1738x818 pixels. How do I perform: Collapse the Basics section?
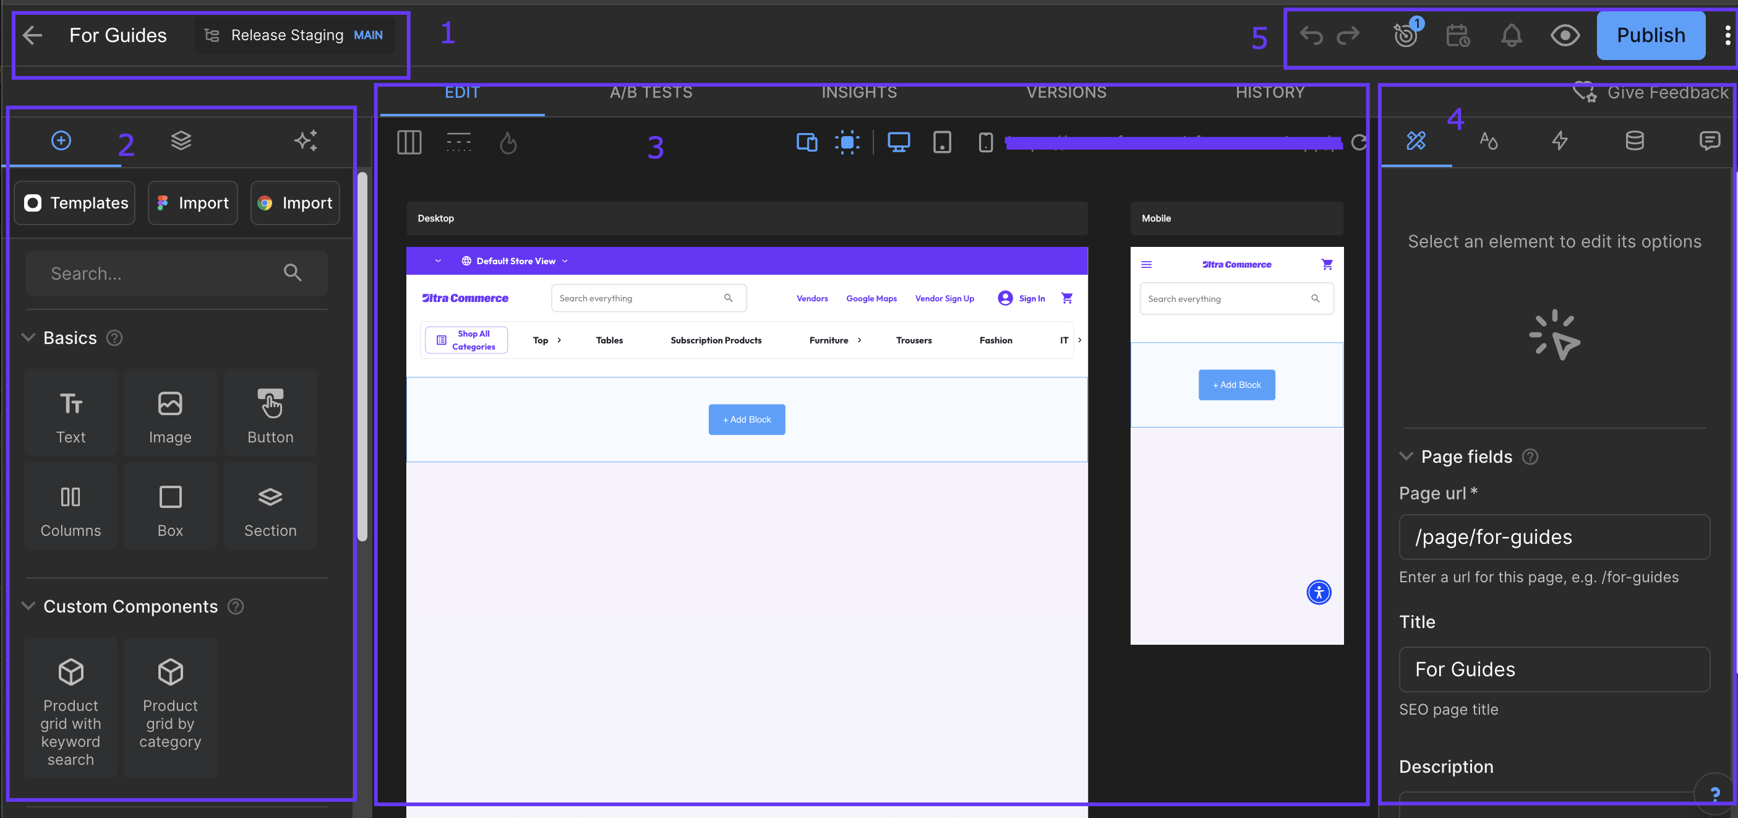coord(28,337)
